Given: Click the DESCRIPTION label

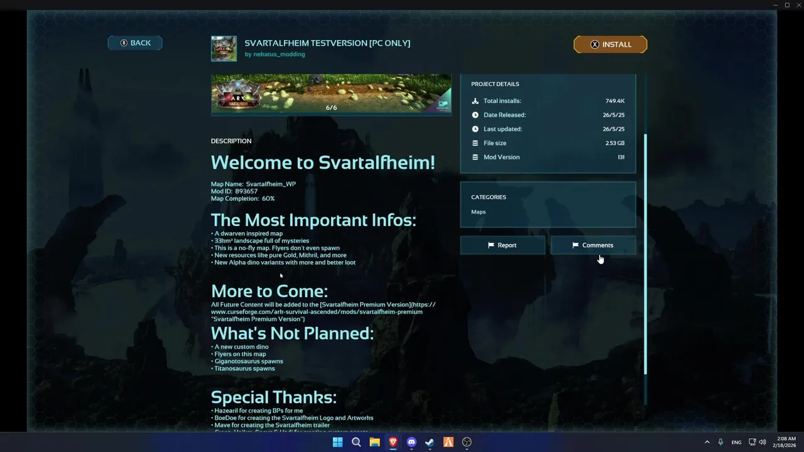Looking at the screenshot, I should click(x=231, y=141).
